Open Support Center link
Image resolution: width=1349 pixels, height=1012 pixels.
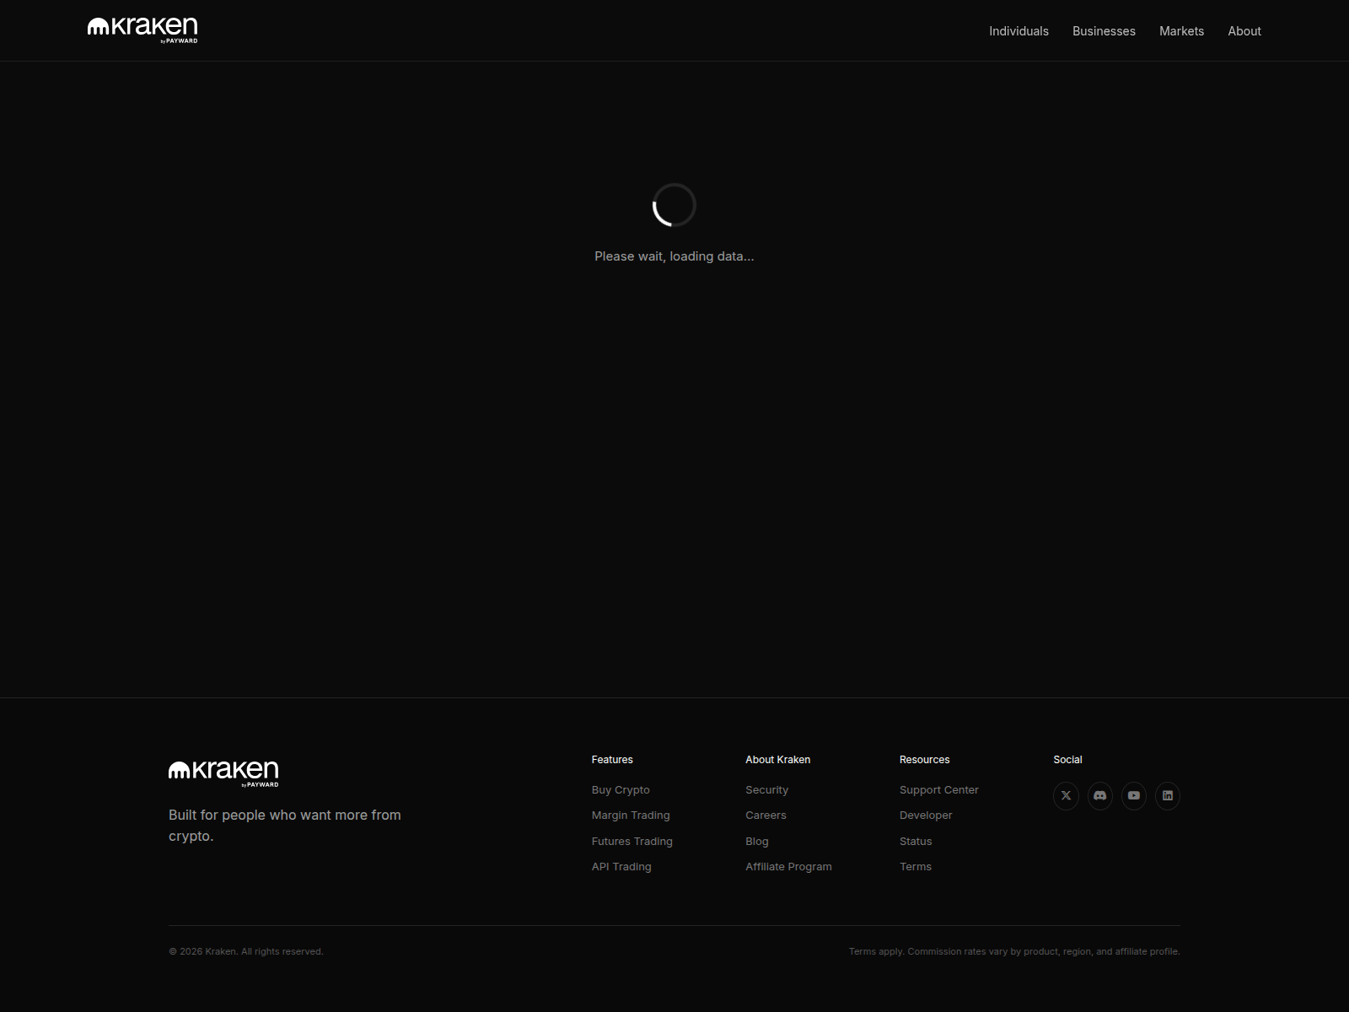click(x=939, y=790)
